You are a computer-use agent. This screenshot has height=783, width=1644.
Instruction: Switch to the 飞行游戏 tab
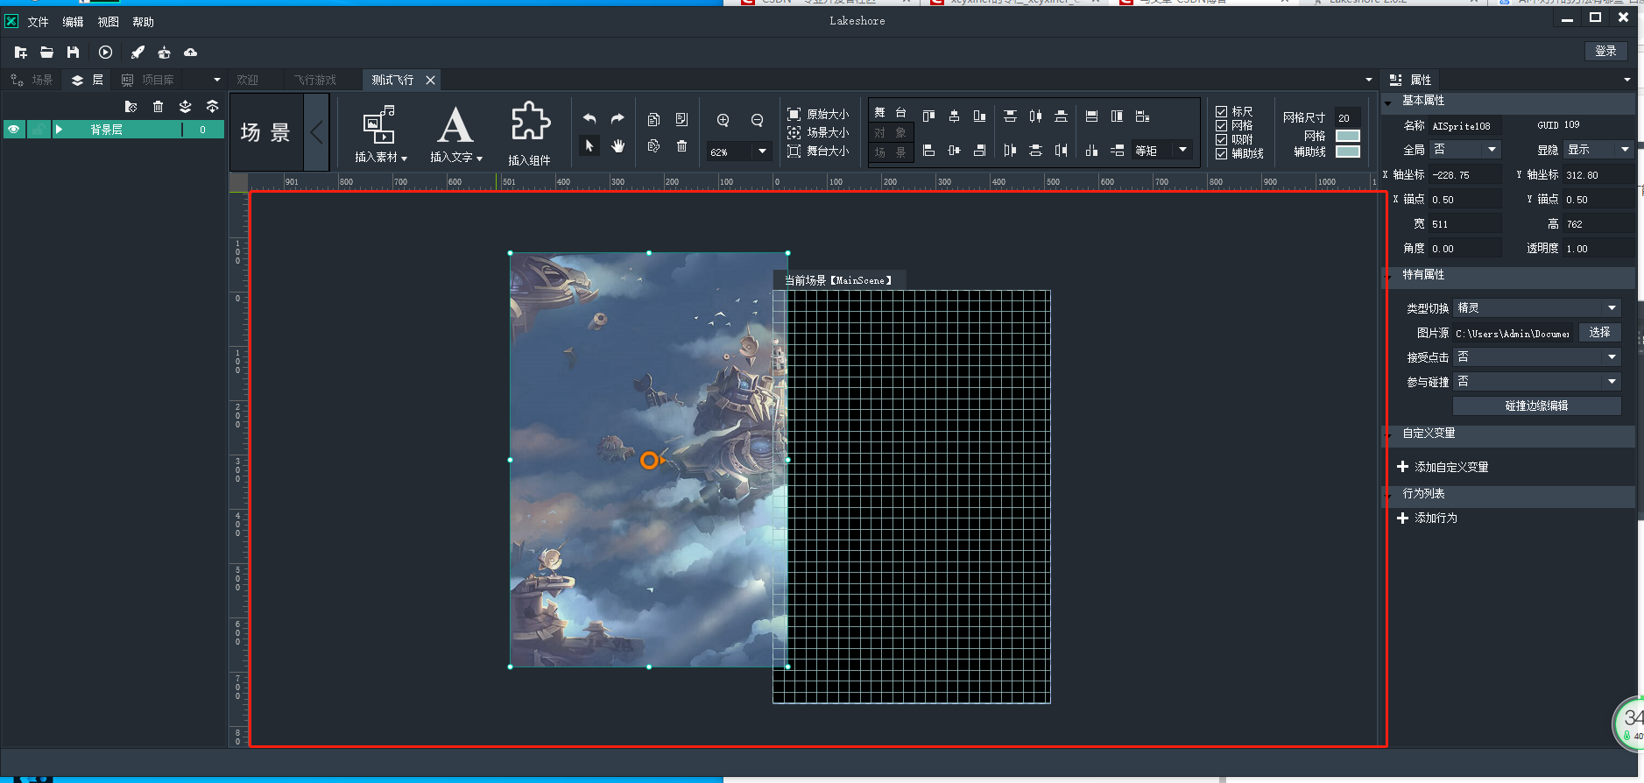(315, 80)
